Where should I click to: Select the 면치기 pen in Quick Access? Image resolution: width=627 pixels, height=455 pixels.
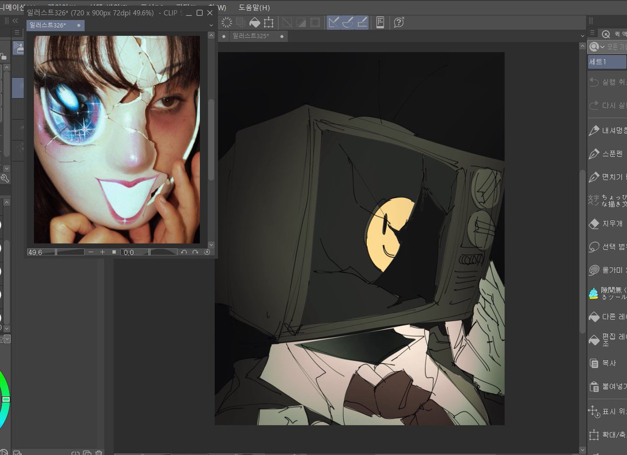click(x=608, y=177)
